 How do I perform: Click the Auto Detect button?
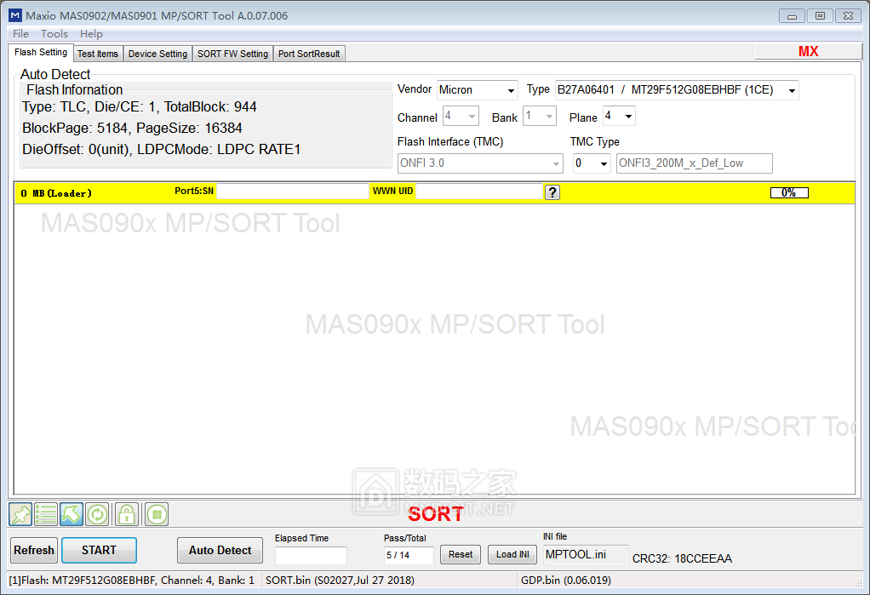220,551
